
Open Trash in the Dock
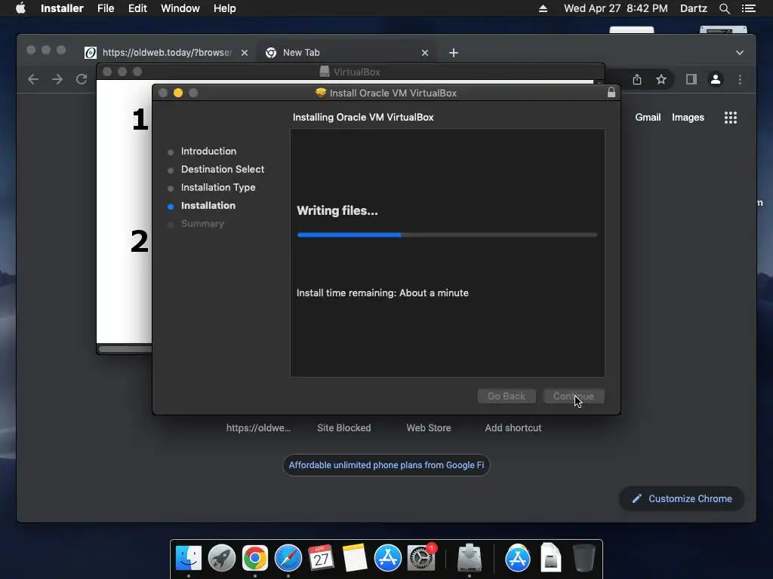[584, 558]
